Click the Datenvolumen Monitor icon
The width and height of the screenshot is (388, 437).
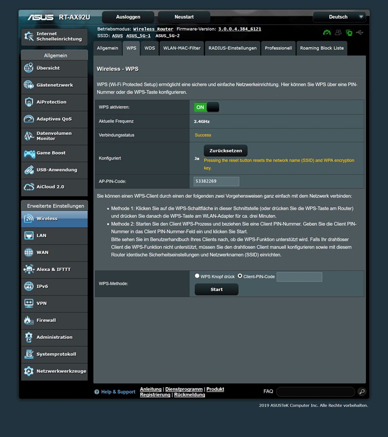click(x=29, y=136)
